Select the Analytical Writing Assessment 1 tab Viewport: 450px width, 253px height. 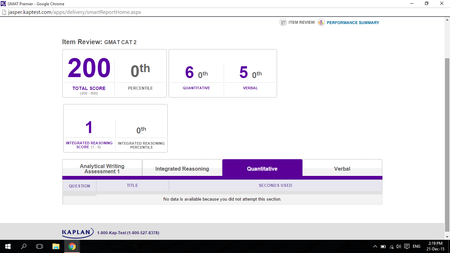pyautogui.click(x=102, y=168)
